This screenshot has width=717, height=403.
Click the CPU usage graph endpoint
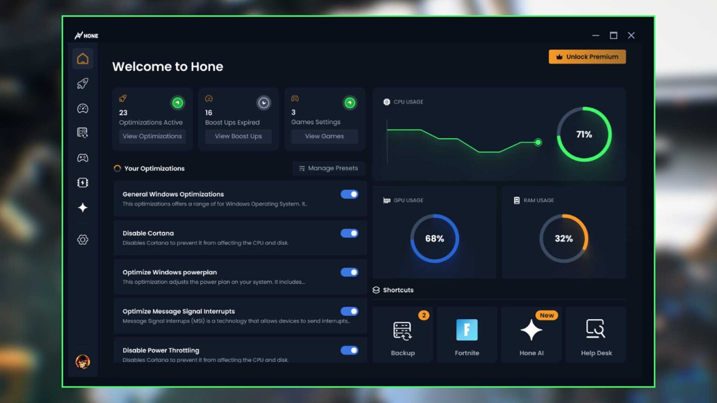538,142
